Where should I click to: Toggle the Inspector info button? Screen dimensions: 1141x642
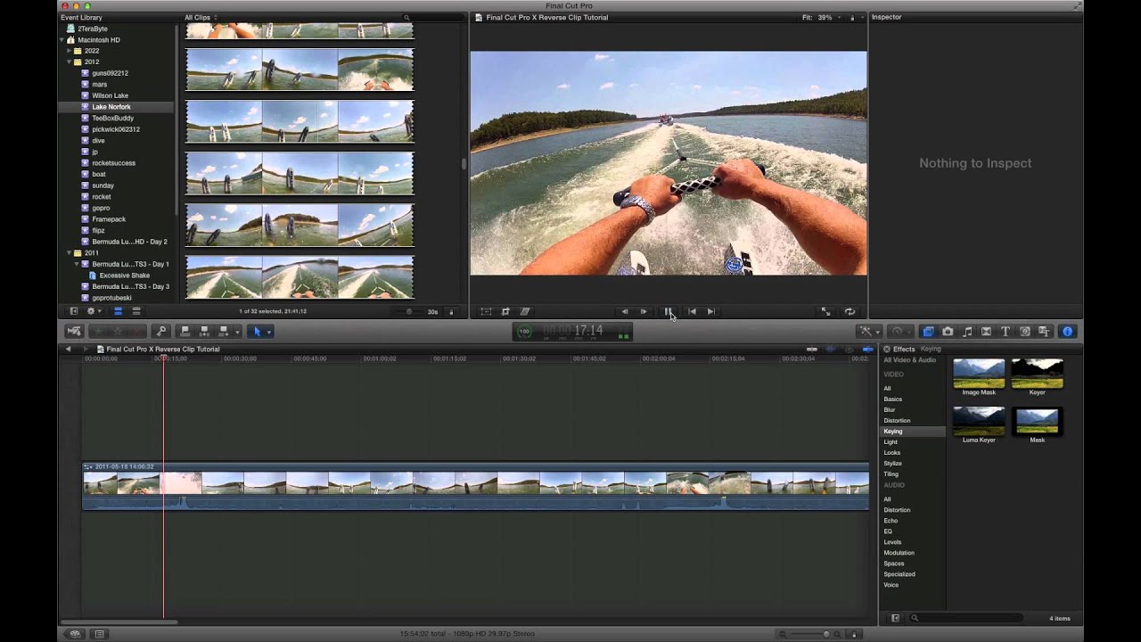pyautogui.click(x=1067, y=332)
